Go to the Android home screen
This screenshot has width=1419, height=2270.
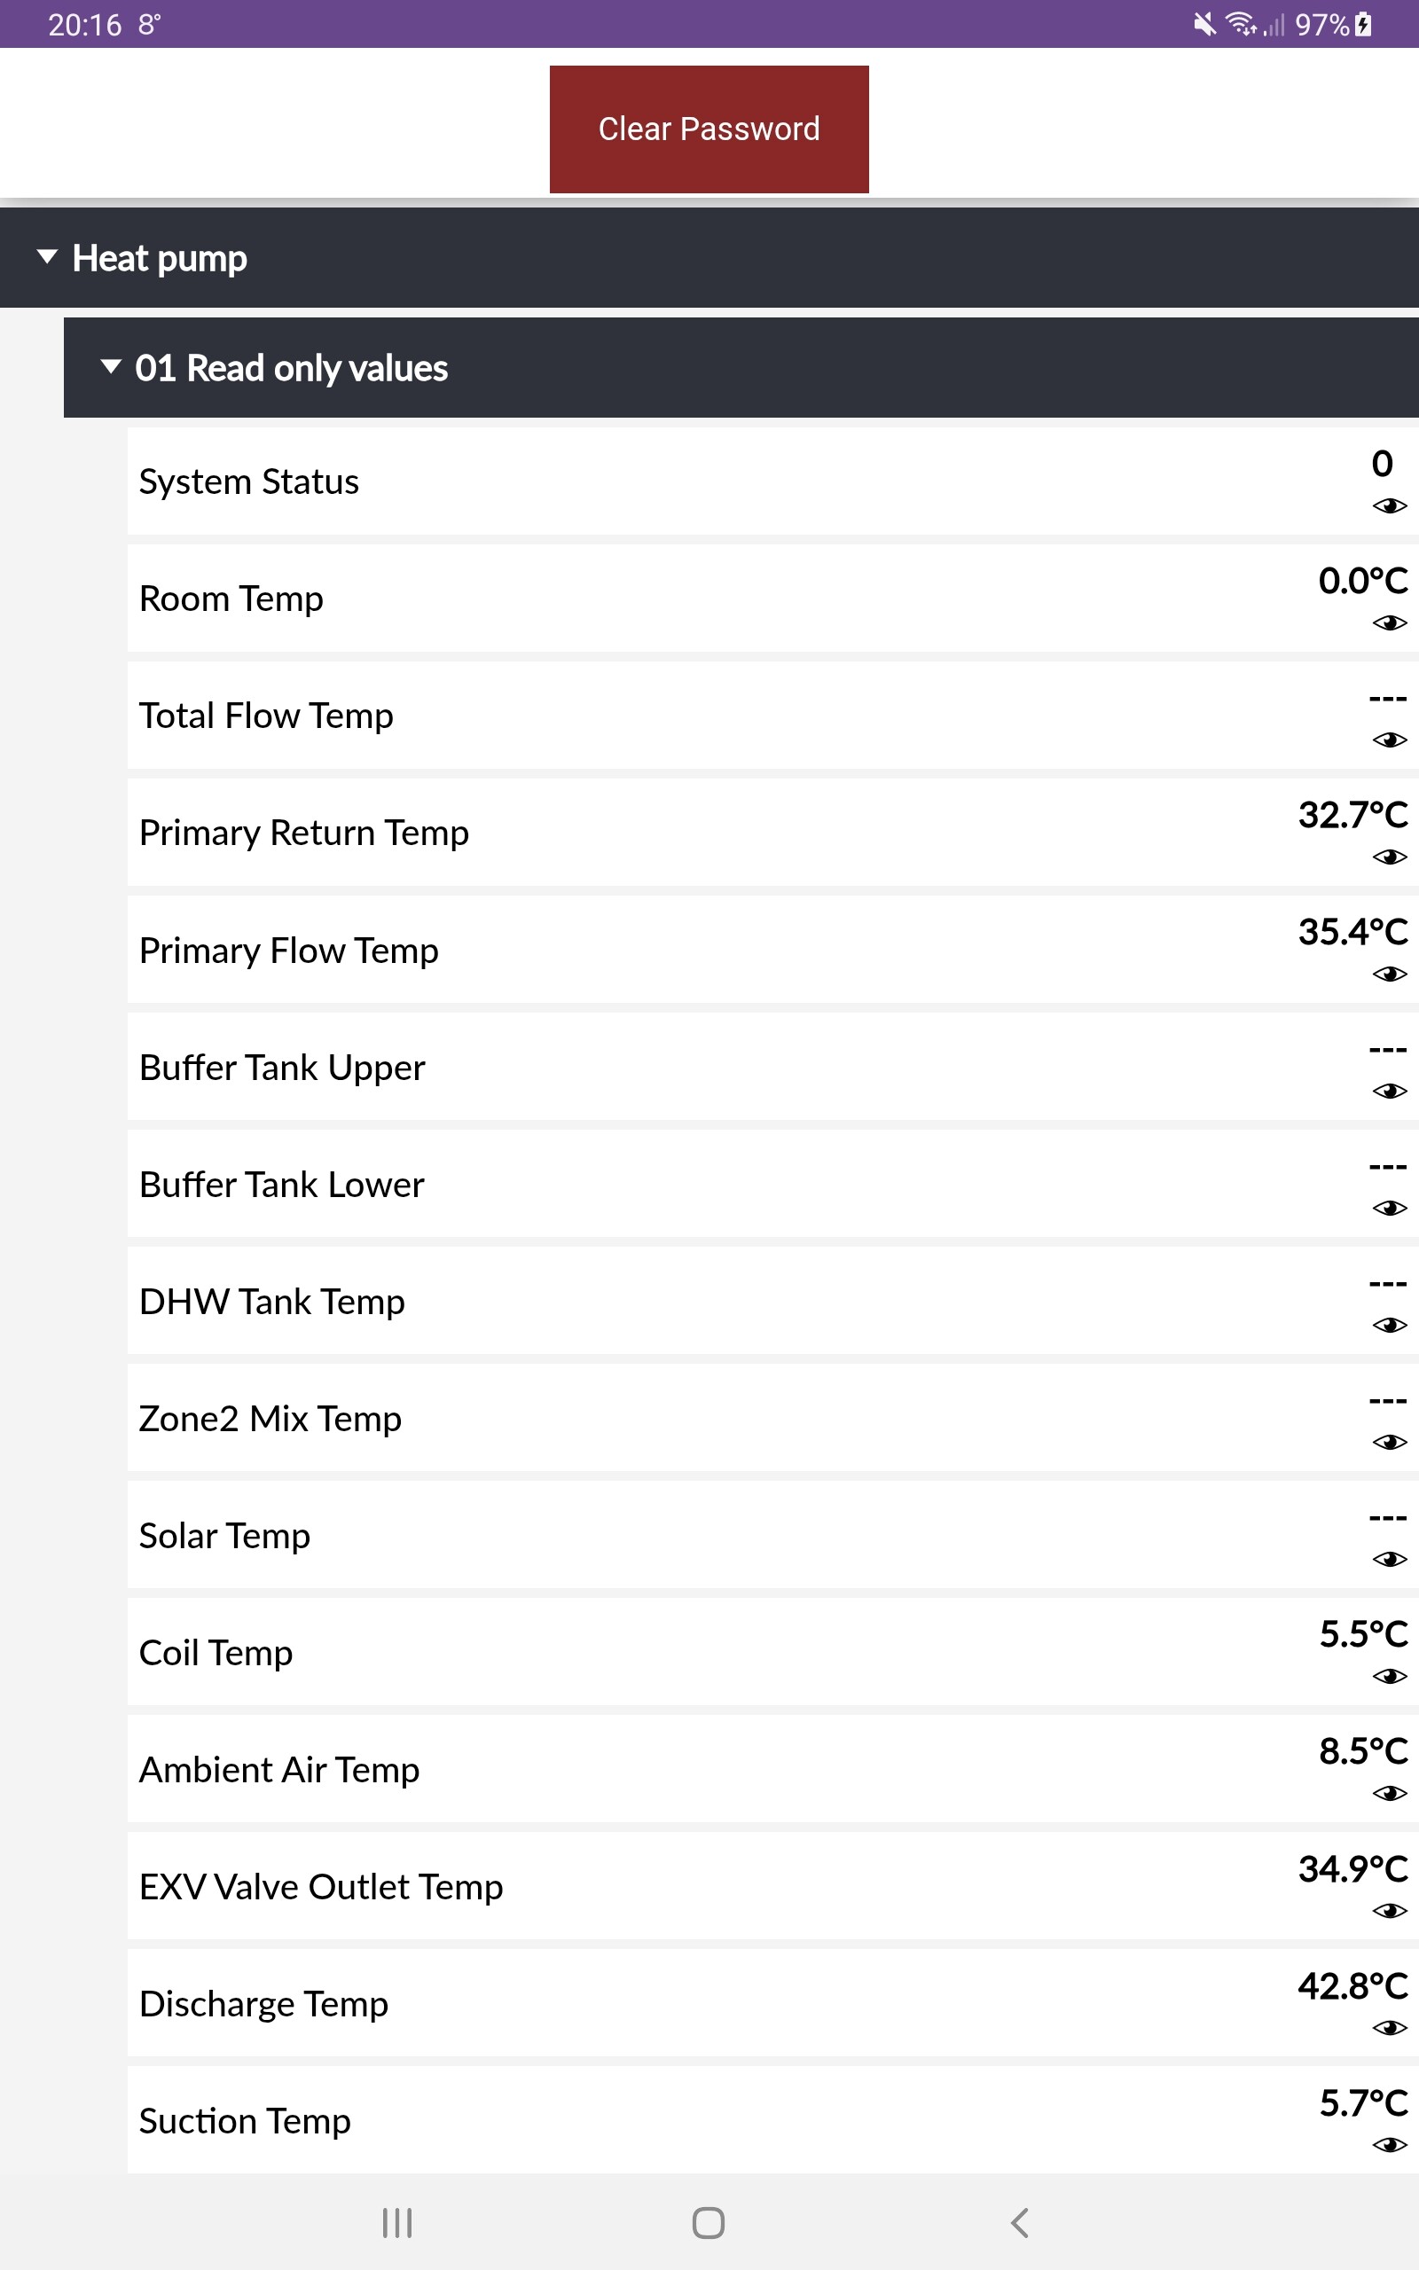click(709, 2222)
